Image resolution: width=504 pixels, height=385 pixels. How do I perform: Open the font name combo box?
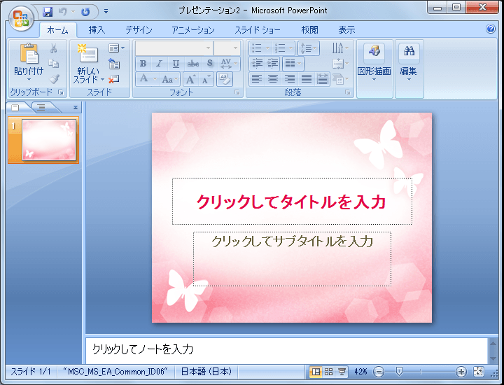tap(174, 48)
